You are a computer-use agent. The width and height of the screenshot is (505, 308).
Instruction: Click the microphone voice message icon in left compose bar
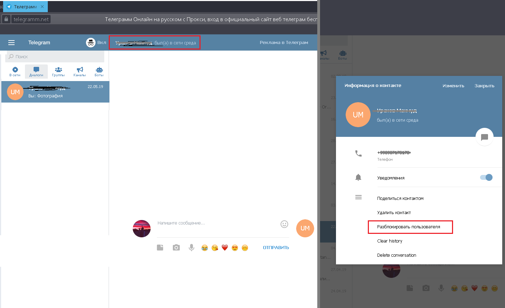tap(192, 247)
